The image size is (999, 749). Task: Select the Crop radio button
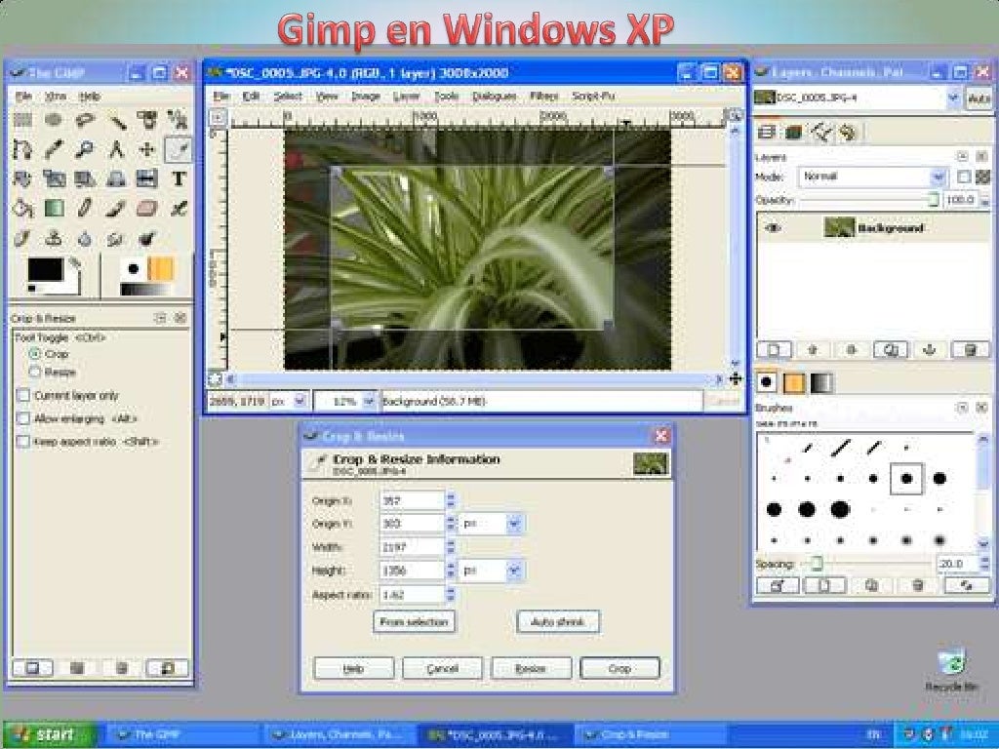[35, 353]
